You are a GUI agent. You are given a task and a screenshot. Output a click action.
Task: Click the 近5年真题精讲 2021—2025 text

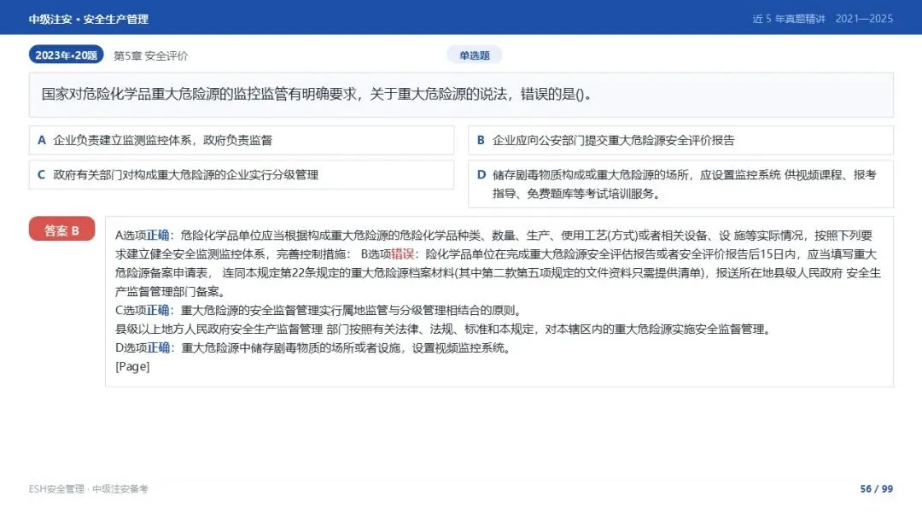823,19
